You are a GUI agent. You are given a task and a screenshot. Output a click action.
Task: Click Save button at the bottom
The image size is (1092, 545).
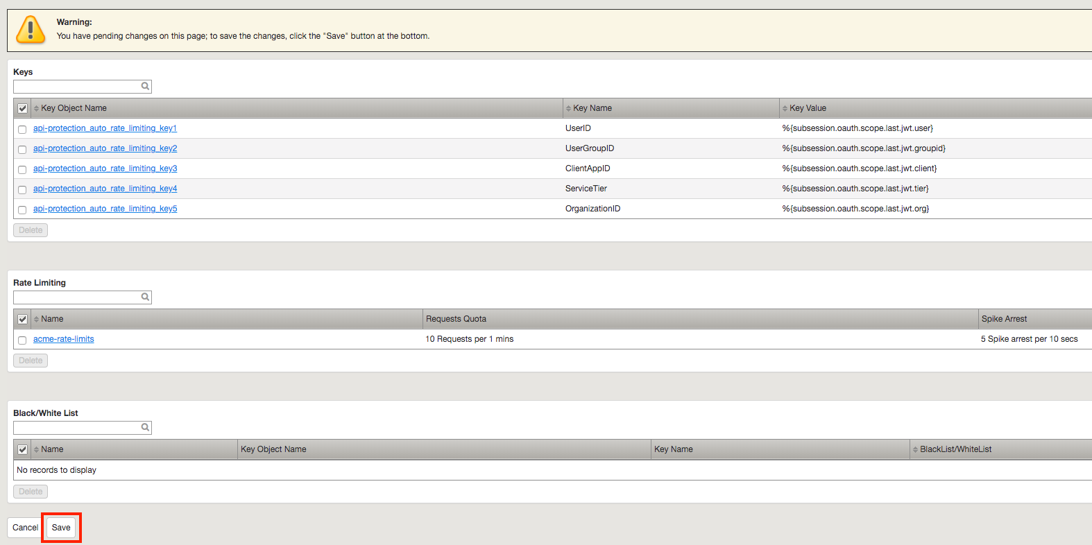(x=61, y=528)
